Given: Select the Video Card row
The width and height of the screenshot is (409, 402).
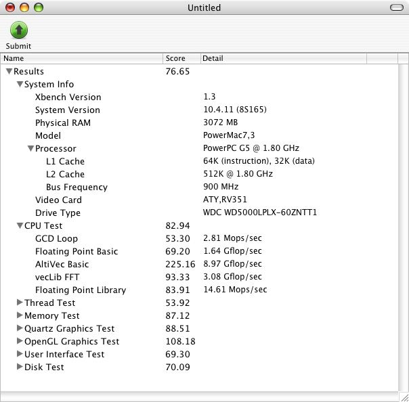Looking at the screenshot, I should pos(200,200).
